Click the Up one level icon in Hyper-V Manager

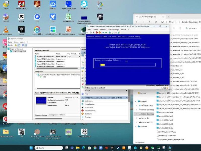16,45
